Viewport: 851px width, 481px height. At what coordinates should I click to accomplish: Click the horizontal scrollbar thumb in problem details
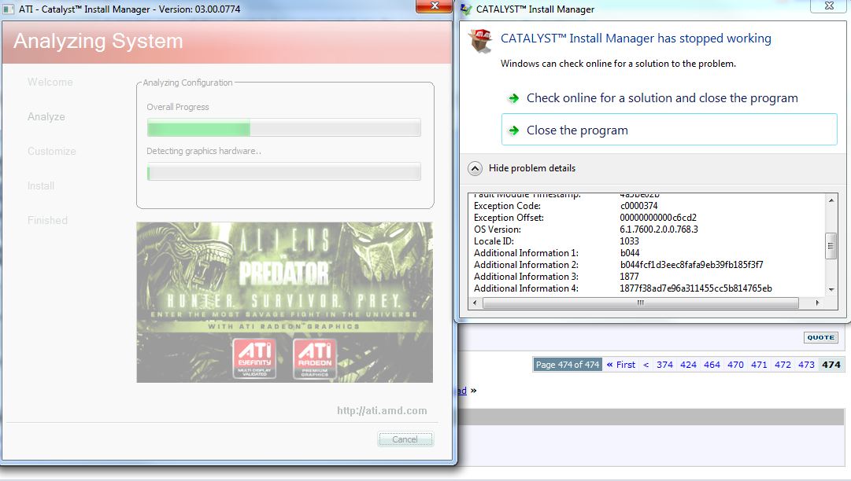(641, 303)
